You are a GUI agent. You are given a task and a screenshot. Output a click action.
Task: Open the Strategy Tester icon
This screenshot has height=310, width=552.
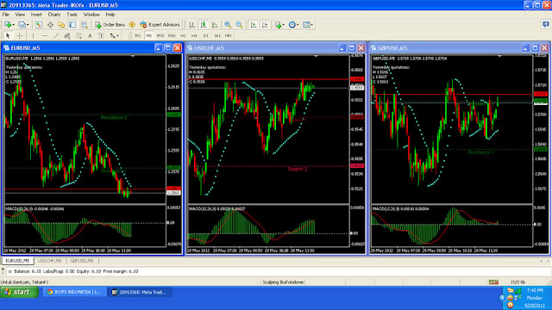85,25
